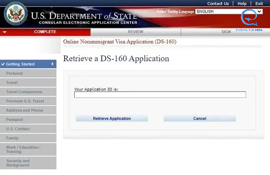Click the Exit link
The width and height of the screenshot is (270, 175).
click(259, 4)
